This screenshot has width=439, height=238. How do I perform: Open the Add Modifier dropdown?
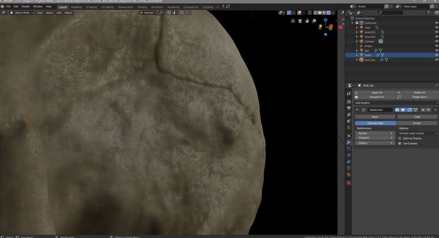coord(396,103)
